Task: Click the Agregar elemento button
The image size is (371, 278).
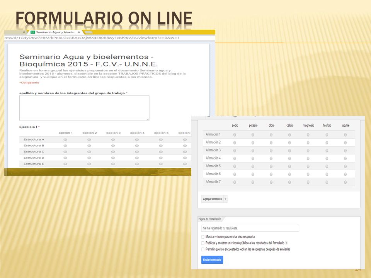Action: point(213,199)
